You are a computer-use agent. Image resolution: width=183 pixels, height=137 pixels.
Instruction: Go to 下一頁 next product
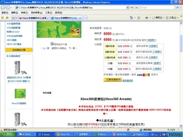[72, 48]
